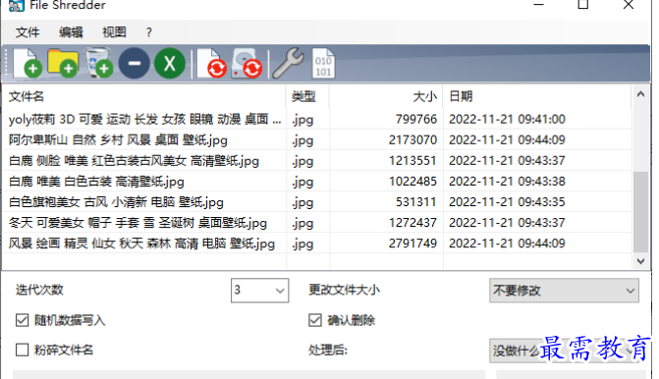The height and width of the screenshot is (379, 659).
Task: Maximize the File Shredder window
Action: coord(583,5)
